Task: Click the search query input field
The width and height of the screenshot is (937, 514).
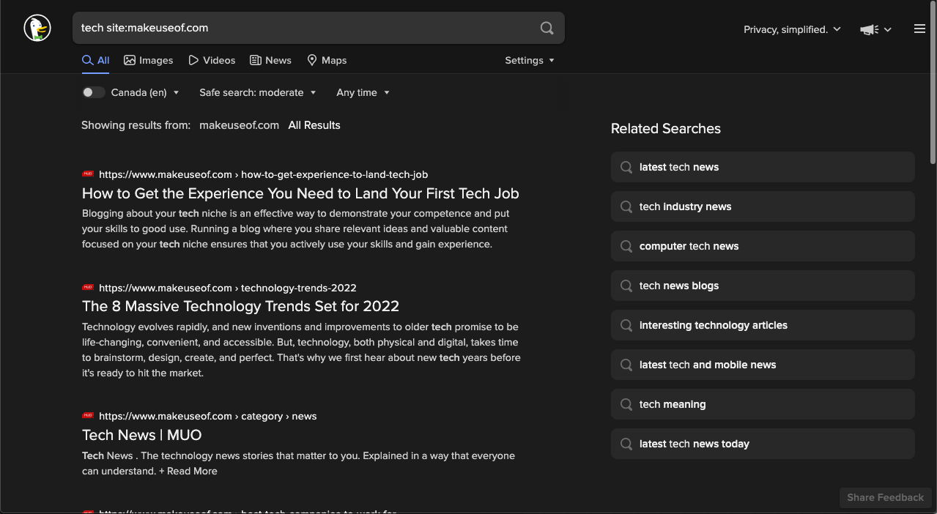Action: [308, 28]
